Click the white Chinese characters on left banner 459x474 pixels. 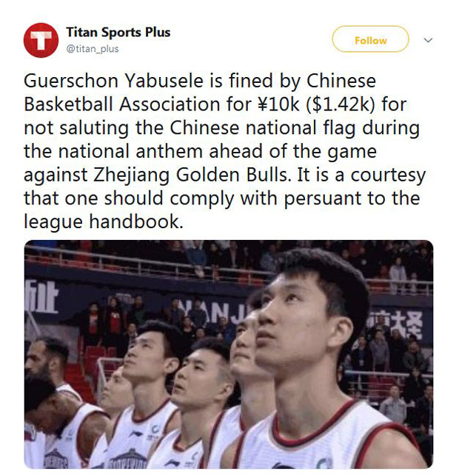tap(41, 296)
